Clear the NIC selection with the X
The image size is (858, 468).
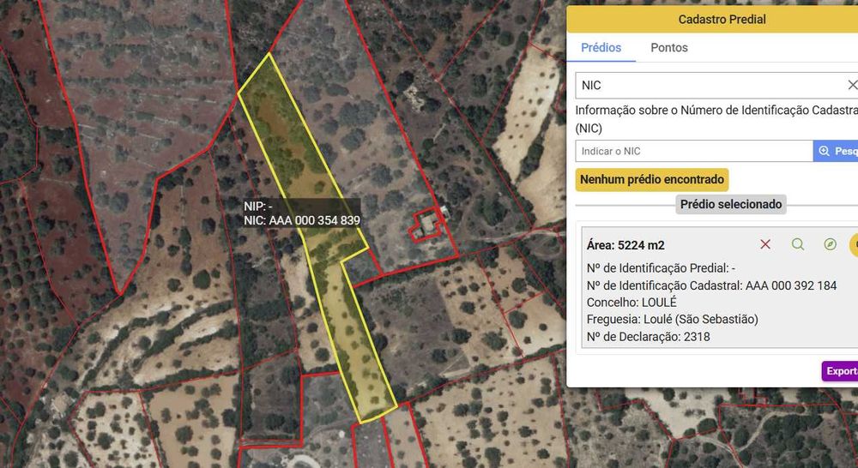[852, 85]
